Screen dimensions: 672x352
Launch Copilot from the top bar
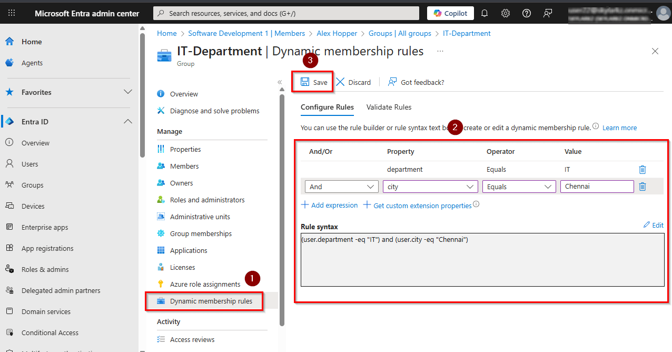(450, 13)
